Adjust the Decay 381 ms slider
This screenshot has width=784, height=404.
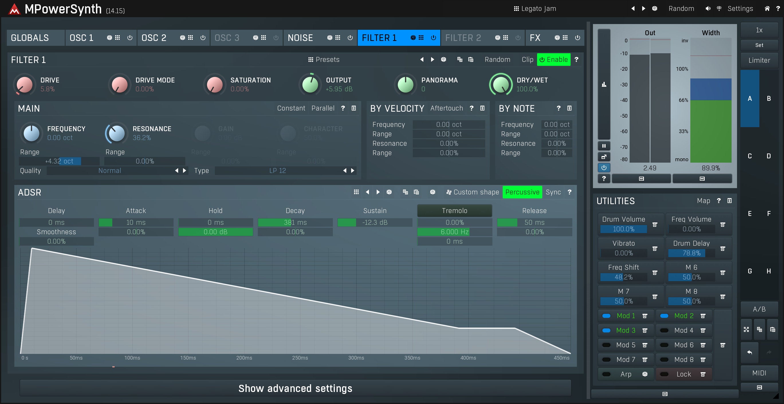click(295, 222)
